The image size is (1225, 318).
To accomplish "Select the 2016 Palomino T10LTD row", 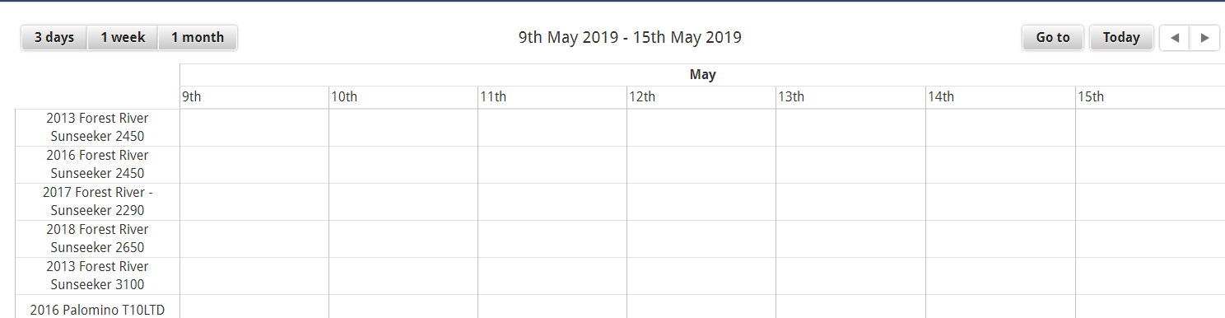I will pyautogui.click(x=97, y=306).
